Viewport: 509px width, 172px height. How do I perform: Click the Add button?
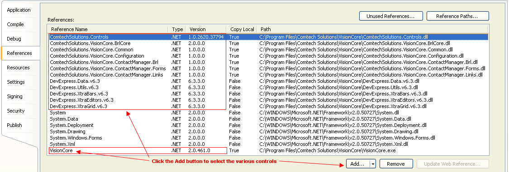358,164
